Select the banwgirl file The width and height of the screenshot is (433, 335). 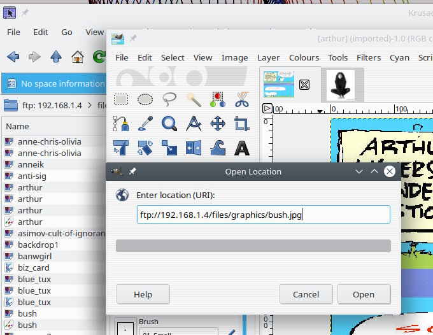click(35, 256)
